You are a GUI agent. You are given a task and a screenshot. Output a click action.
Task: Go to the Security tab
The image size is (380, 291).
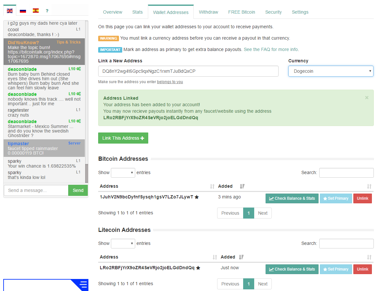[273, 12]
